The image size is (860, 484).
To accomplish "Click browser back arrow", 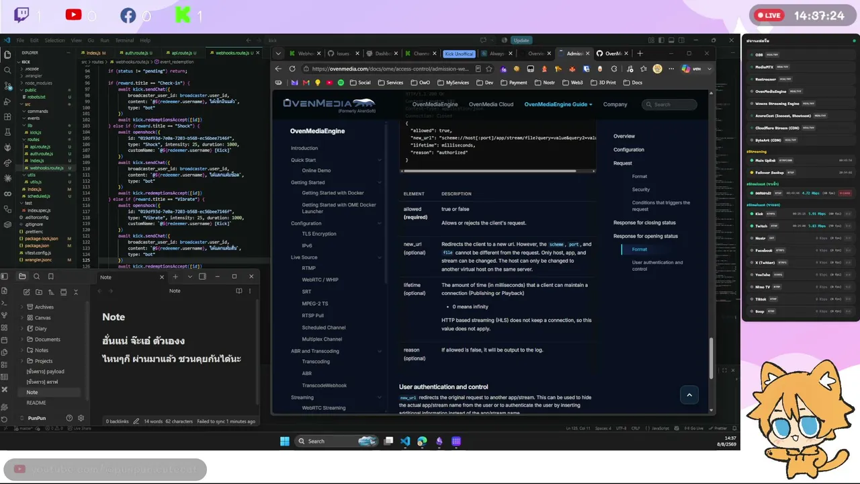I will pos(279,69).
